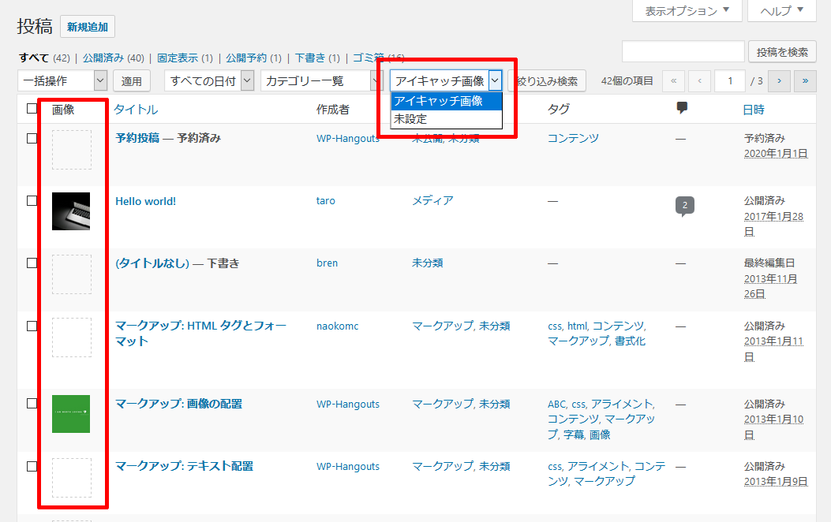Open the 一括操作 bulk actions dropdown
This screenshot has width=831, height=522.
[x=62, y=80]
